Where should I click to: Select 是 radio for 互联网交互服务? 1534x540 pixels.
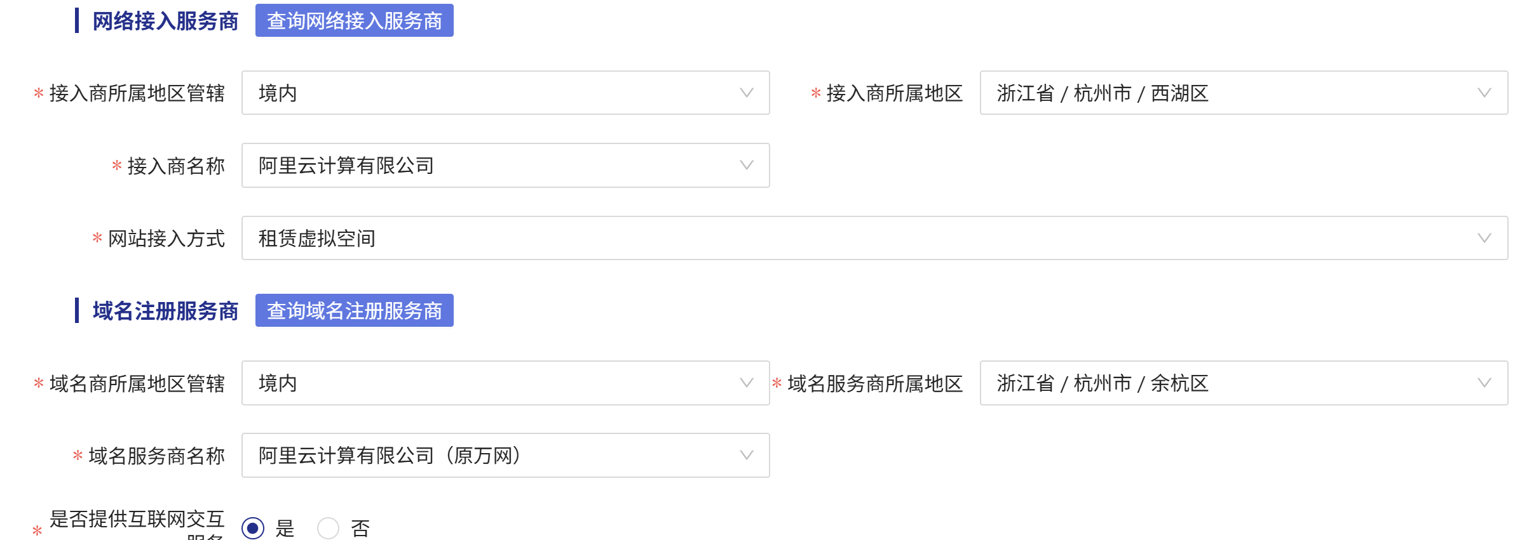click(253, 528)
